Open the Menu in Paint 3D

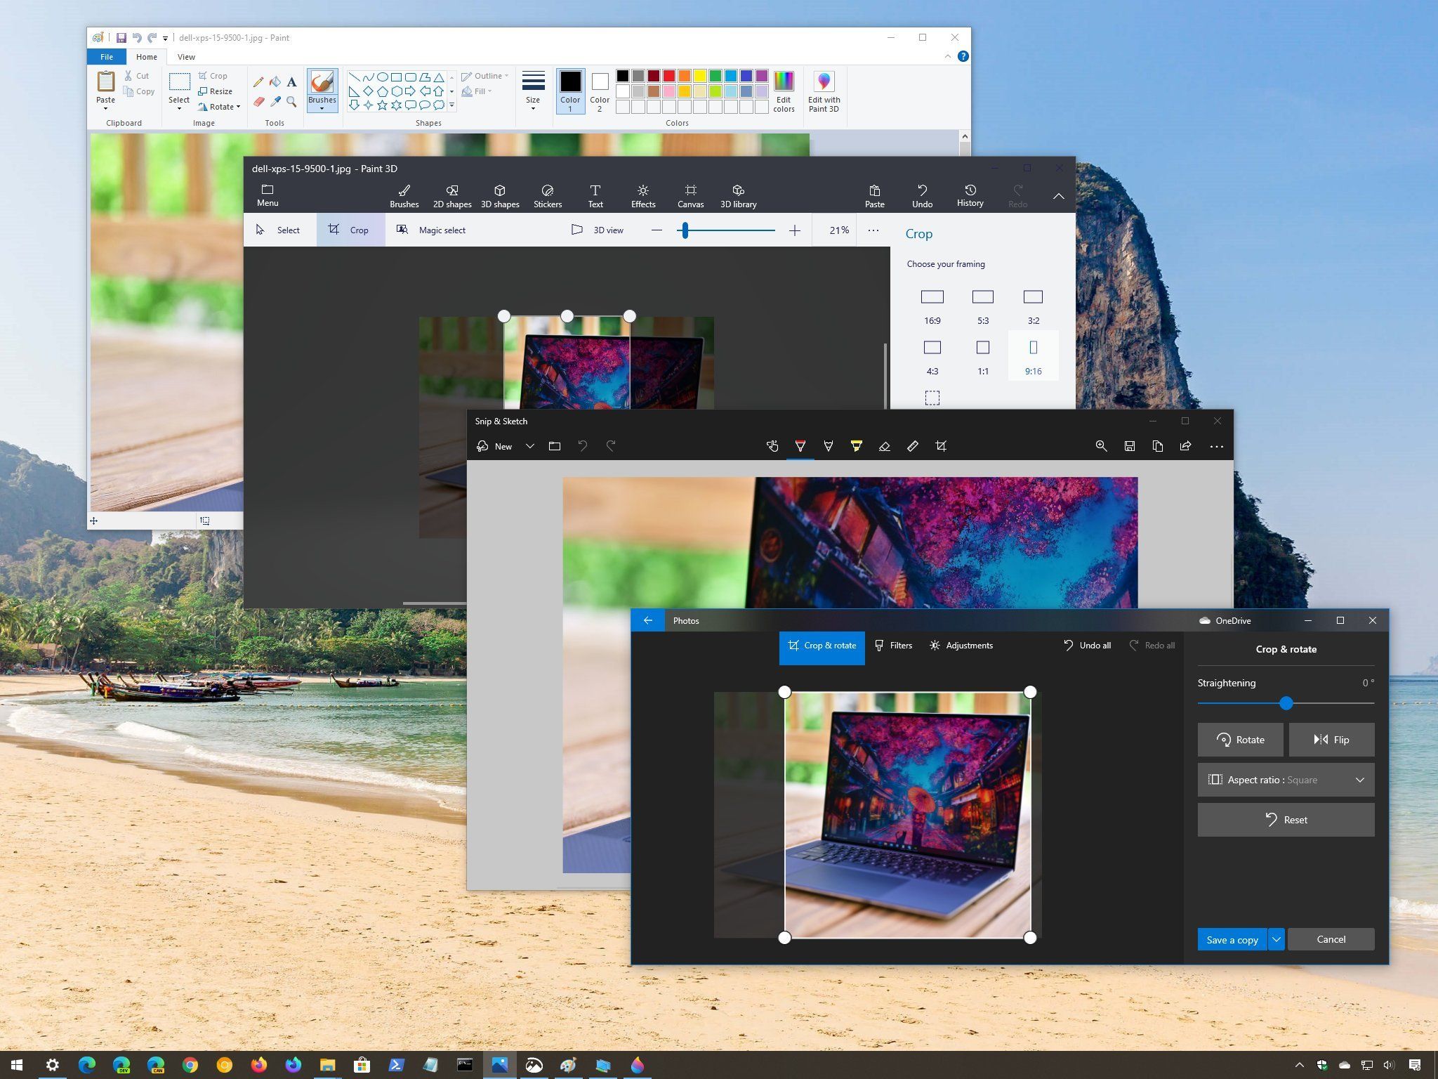(x=268, y=195)
